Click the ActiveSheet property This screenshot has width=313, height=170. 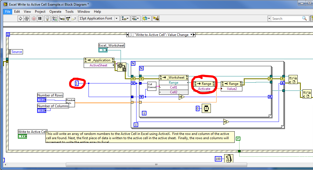pos(98,65)
